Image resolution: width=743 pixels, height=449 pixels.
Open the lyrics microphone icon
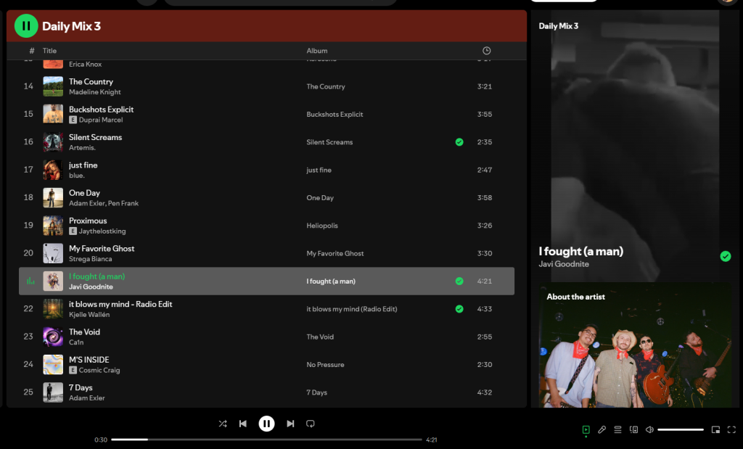tap(602, 429)
